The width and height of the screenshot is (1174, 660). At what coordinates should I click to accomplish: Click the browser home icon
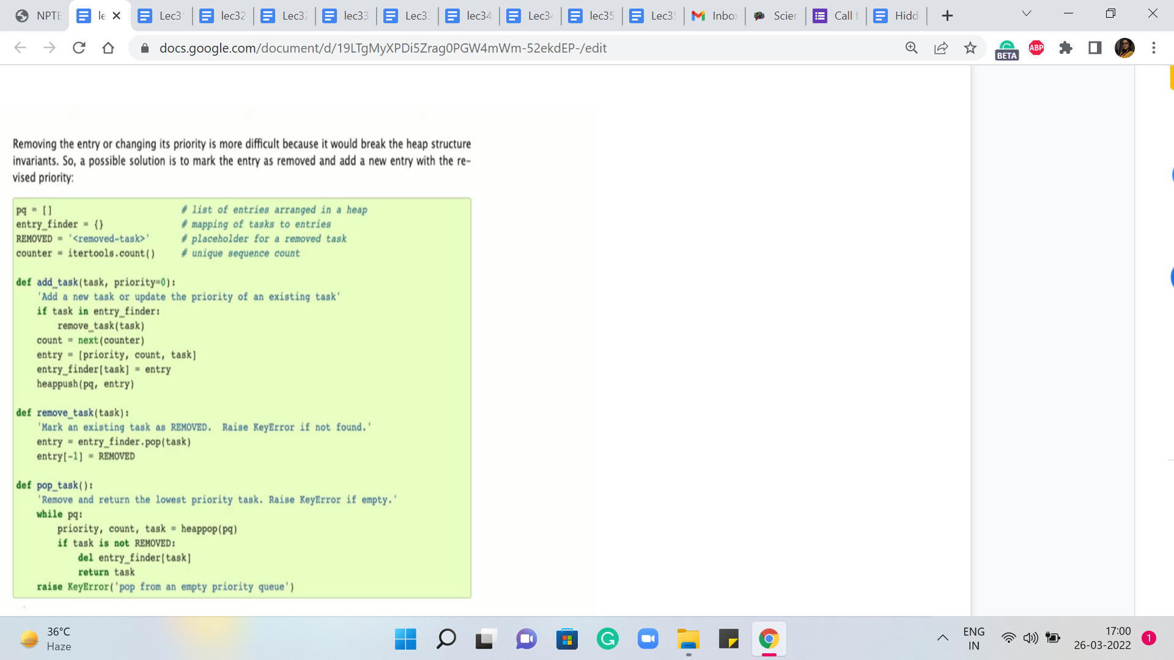tap(108, 48)
